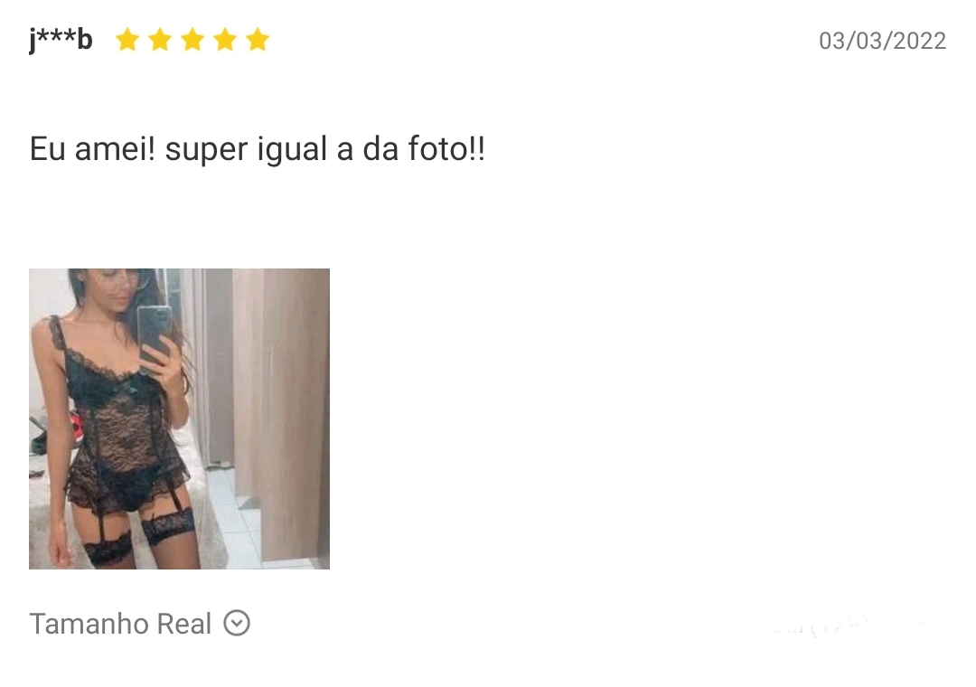Click the word foto!! in the review
The image size is (976, 687).
click(446, 148)
